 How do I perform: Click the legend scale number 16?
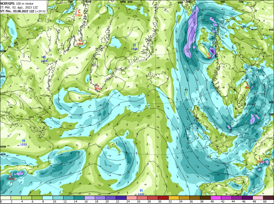(86, 202)
